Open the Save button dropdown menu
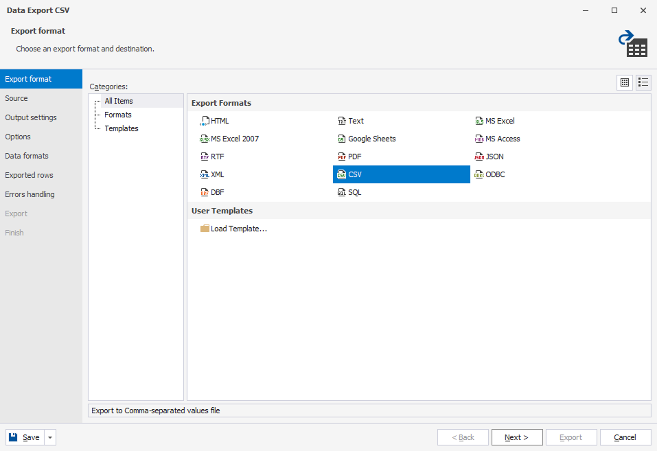 (49, 437)
